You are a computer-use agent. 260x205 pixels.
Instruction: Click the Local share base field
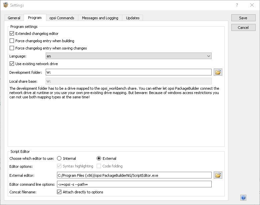pos(129,81)
